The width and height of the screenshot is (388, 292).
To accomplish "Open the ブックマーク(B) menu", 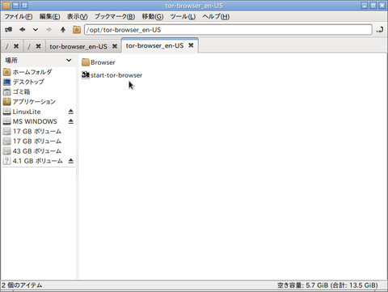I will pyautogui.click(x=115, y=16).
